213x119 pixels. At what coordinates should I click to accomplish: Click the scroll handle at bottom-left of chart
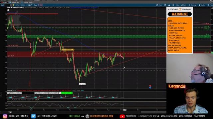pyautogui.click(x=10, y=112)
